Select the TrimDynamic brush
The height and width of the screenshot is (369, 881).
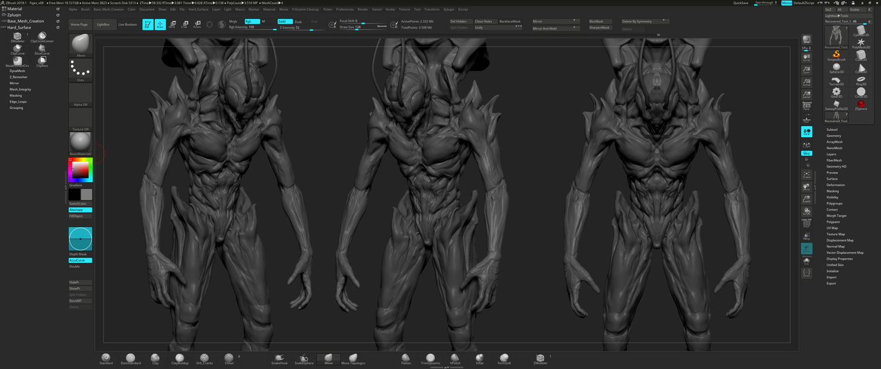coord(431,358)
